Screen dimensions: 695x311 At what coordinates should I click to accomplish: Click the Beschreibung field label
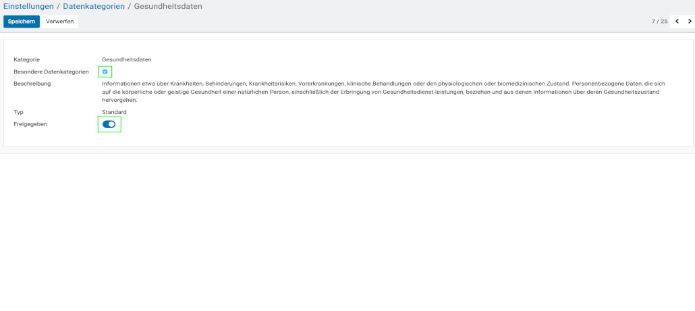(x=32, y=84)
